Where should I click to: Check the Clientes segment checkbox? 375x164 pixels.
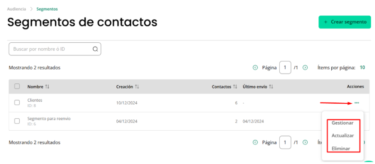pyautogui.click(x=17, y=102)
